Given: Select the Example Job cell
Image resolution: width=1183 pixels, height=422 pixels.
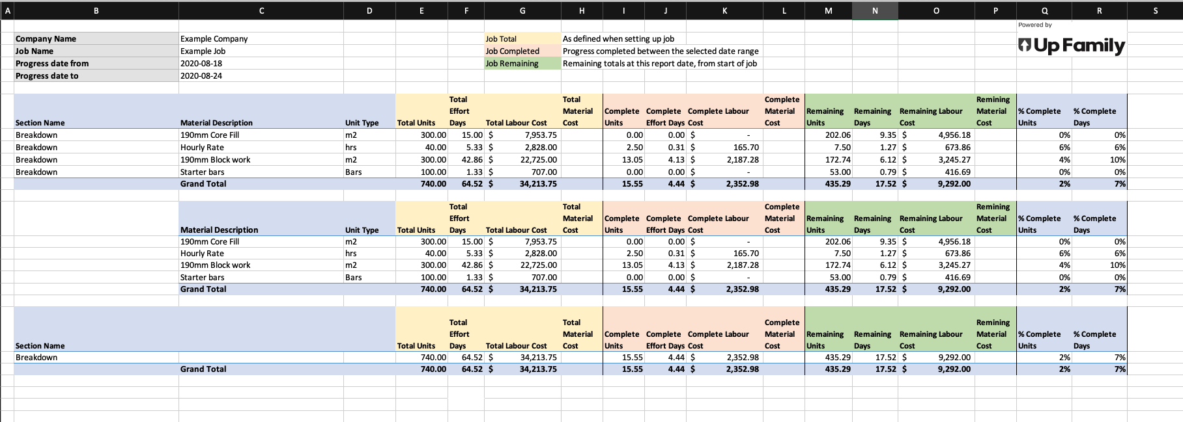Looking at the screenshot, I should [x=261, y=51].
